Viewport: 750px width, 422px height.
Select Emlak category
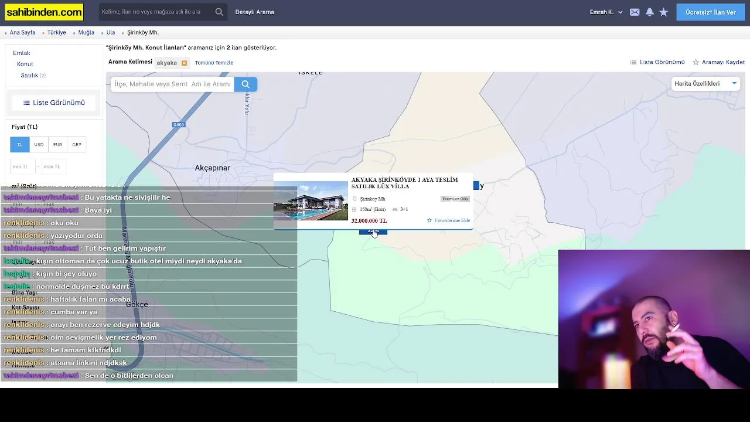(22, 53)
